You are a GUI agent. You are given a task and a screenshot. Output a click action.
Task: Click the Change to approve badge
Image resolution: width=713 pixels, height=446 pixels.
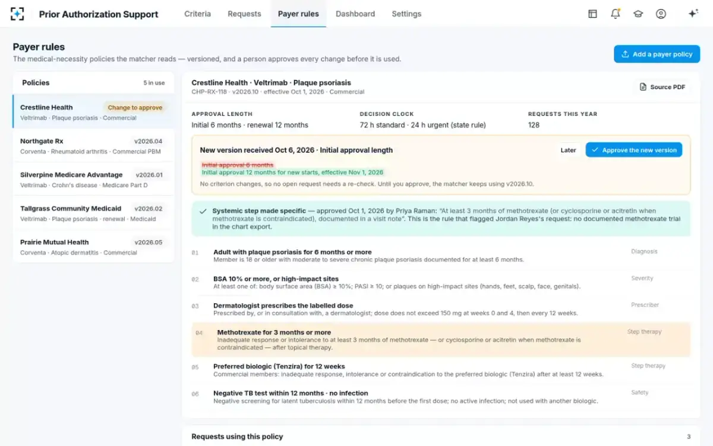tap(135, 108)
